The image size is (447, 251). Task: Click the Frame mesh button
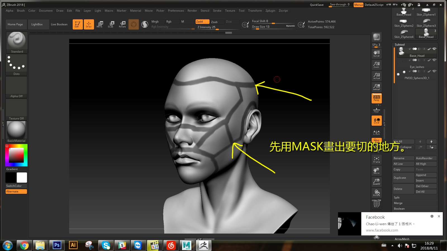[x=377, y=159]
